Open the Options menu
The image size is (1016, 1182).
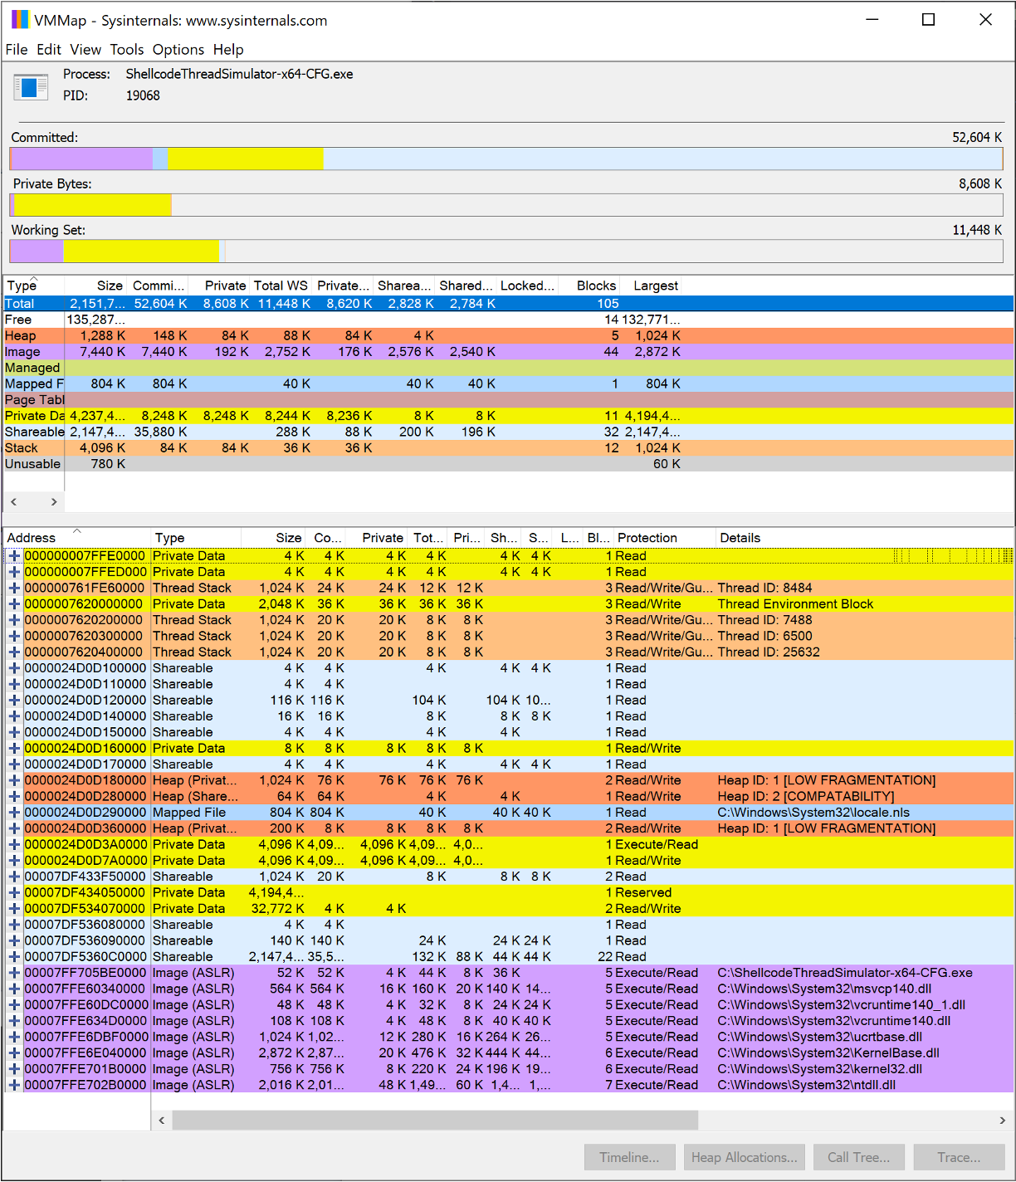(178, 50)
